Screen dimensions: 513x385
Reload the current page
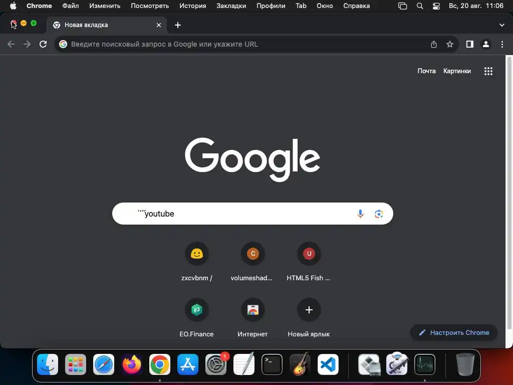coord(43,44)
